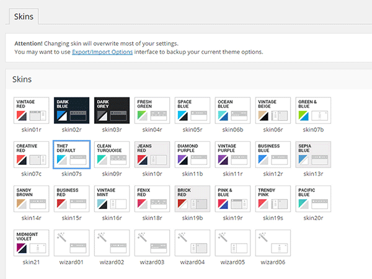Select the Vintage Red skin01r thumbnail

(x=32, y=110)
